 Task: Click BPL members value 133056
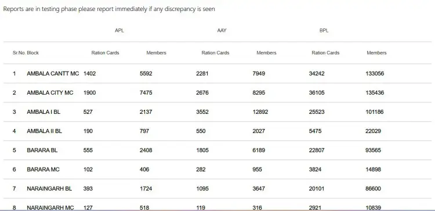(375, 73)
